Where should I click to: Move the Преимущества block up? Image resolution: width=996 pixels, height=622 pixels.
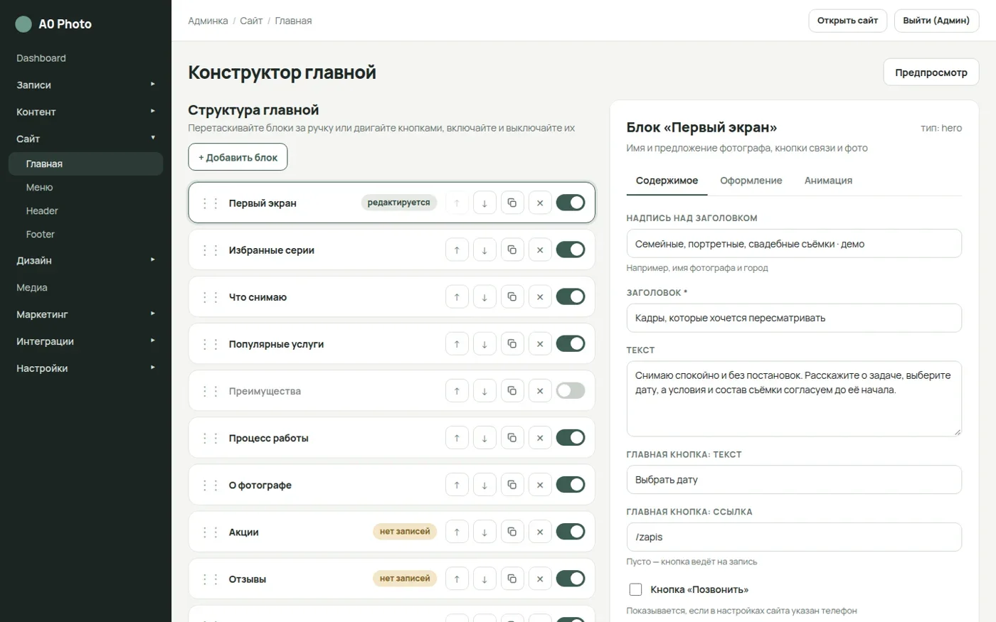pos(457,391)
